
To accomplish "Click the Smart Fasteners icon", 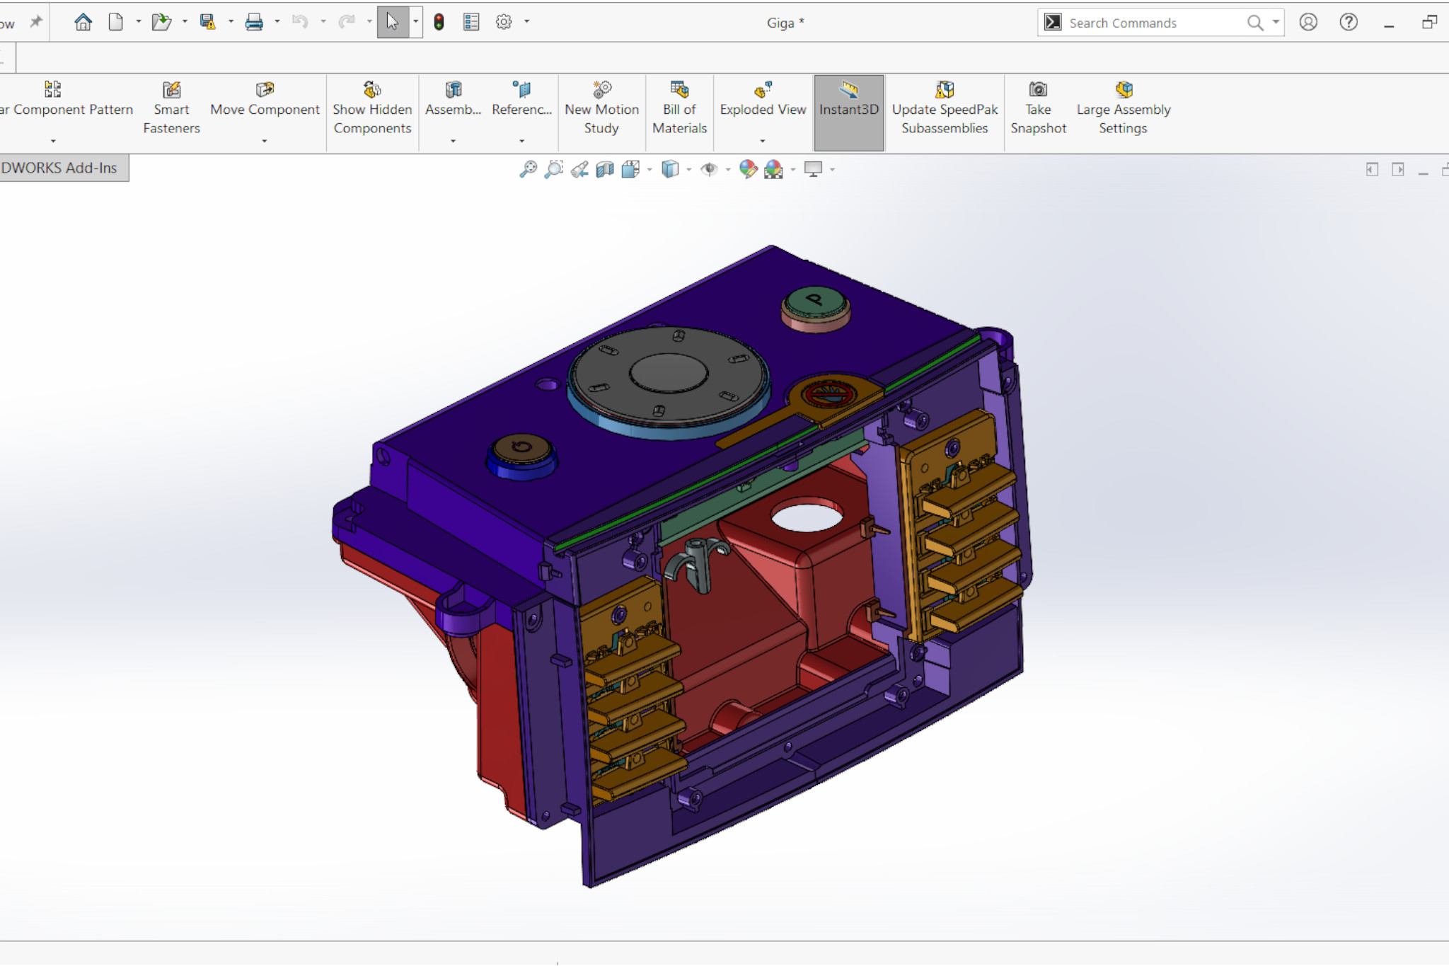I will (x=171, y=90).
